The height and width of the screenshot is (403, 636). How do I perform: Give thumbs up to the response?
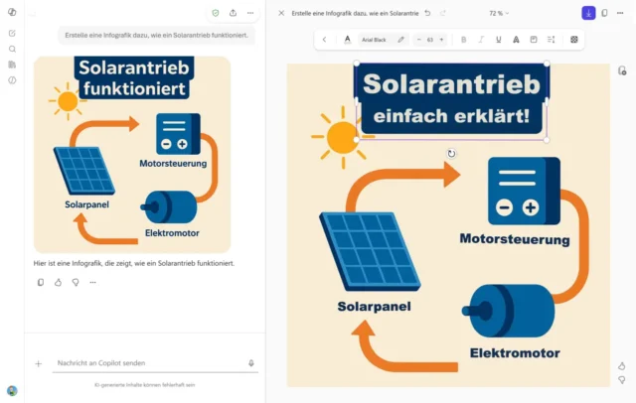pyautogui.click(x=58, y=282)
